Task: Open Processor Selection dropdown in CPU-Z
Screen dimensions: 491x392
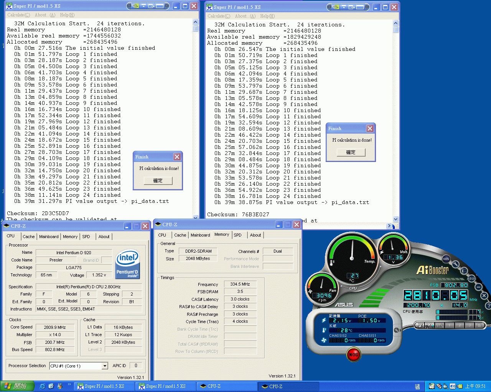Action: (105, 366)
